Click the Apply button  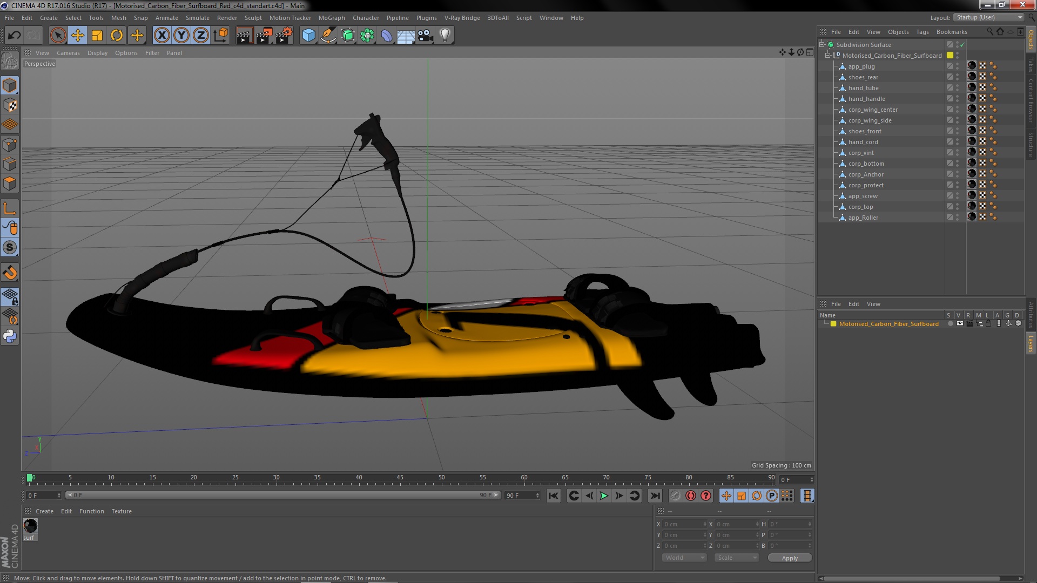coord(790,558)
